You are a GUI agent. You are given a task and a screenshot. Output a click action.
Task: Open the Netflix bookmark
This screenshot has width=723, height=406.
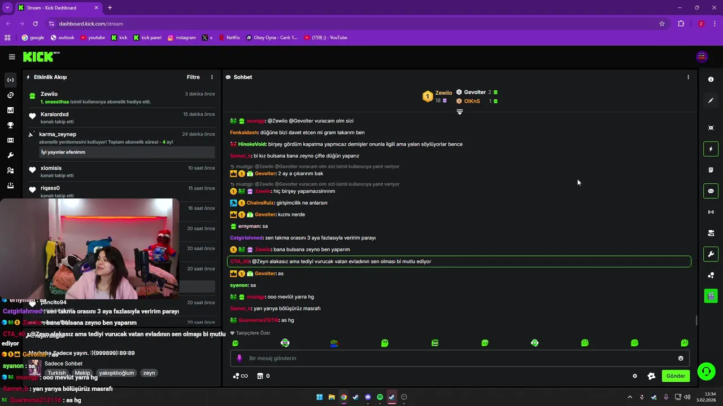pos(229,38)
